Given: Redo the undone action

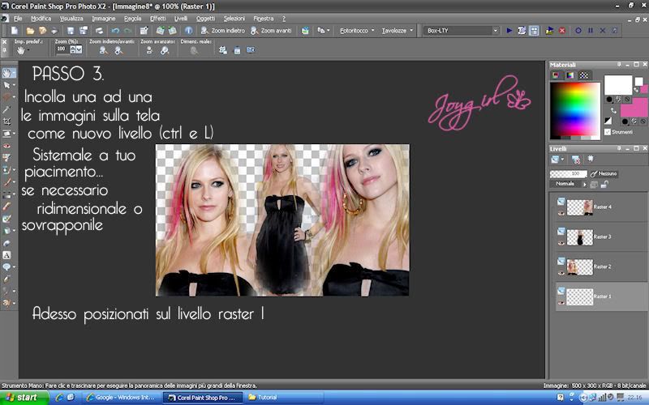Looking at the screenshot, I should tap(128, 31).
